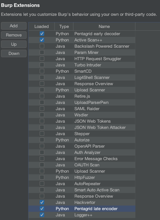Move selected extension Up
Image resolution: width=160 pixels, height=220 pixels.
[x=14, y=44]
